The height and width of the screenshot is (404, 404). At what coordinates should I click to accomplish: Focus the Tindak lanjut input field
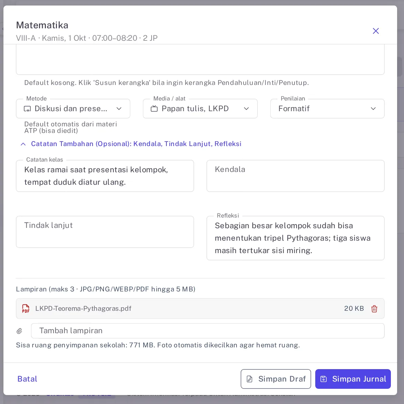[x=105, y=232]
